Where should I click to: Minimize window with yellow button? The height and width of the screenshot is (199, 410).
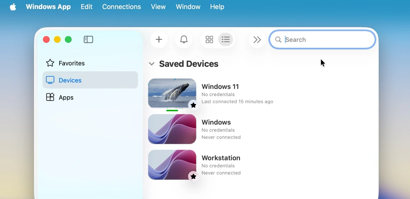point(57,40)
